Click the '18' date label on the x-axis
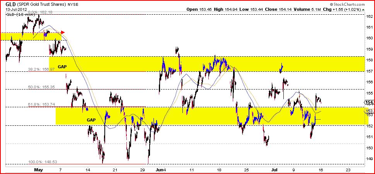The image size is (375, 174). coord(219,170)
